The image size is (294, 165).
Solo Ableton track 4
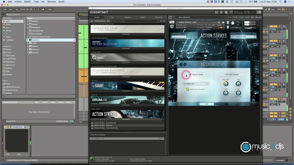(280, 70)
